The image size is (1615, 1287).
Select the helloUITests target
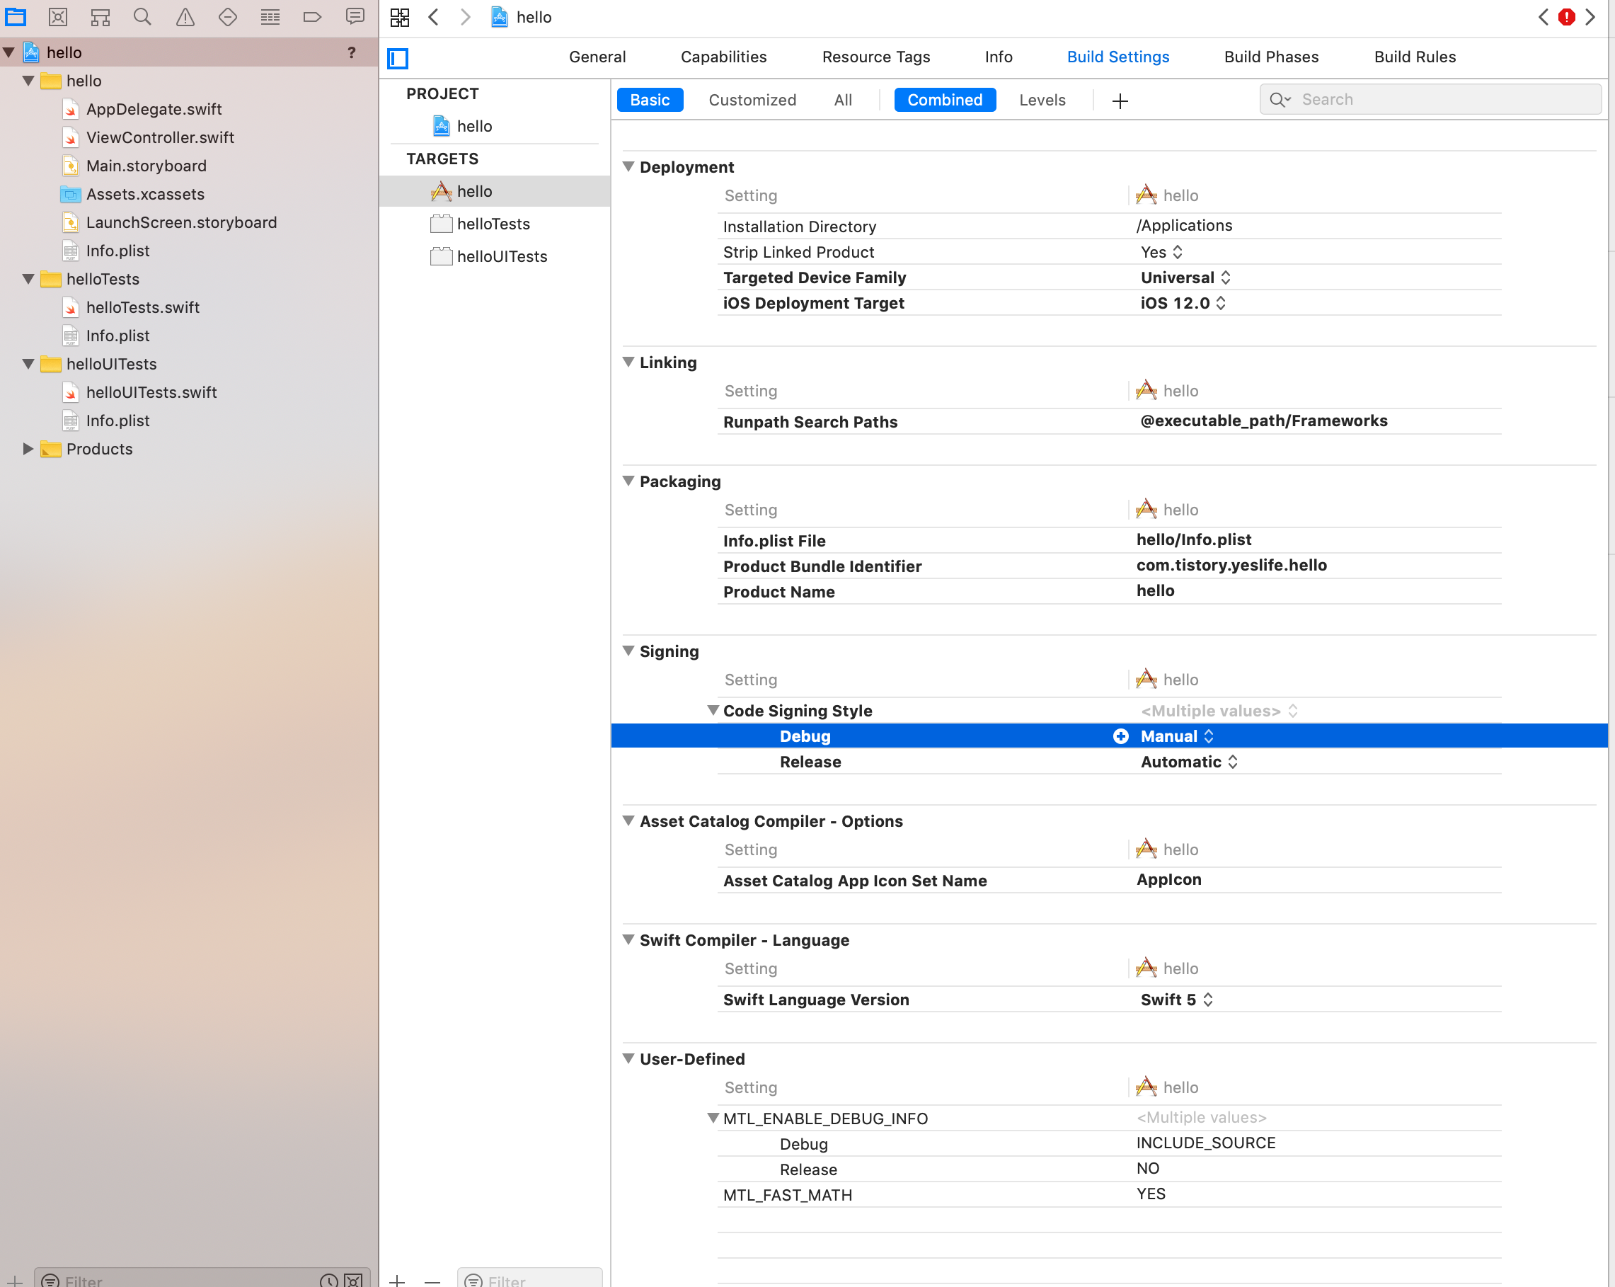tap(502, 256)
